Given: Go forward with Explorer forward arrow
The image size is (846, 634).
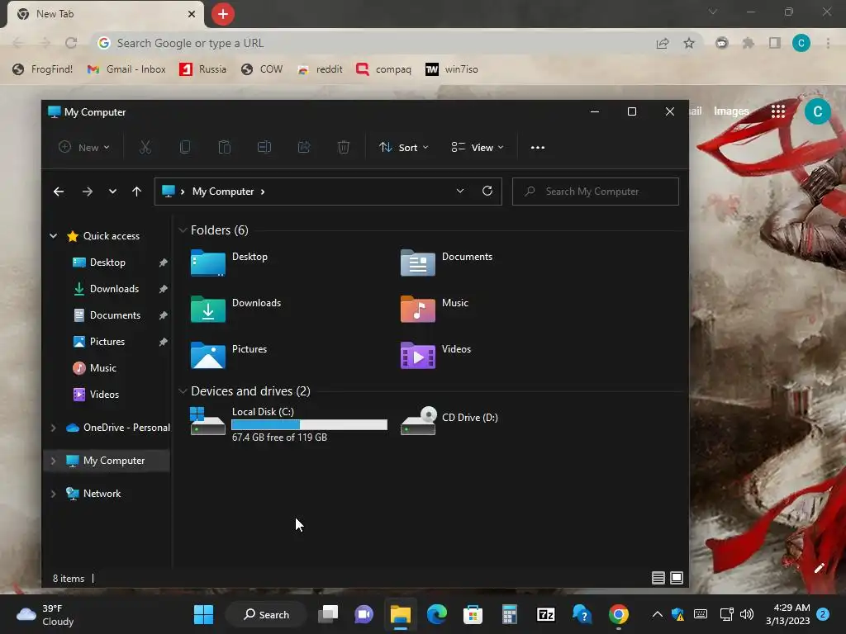Looking at the screenshot, I should pos(88,192).
